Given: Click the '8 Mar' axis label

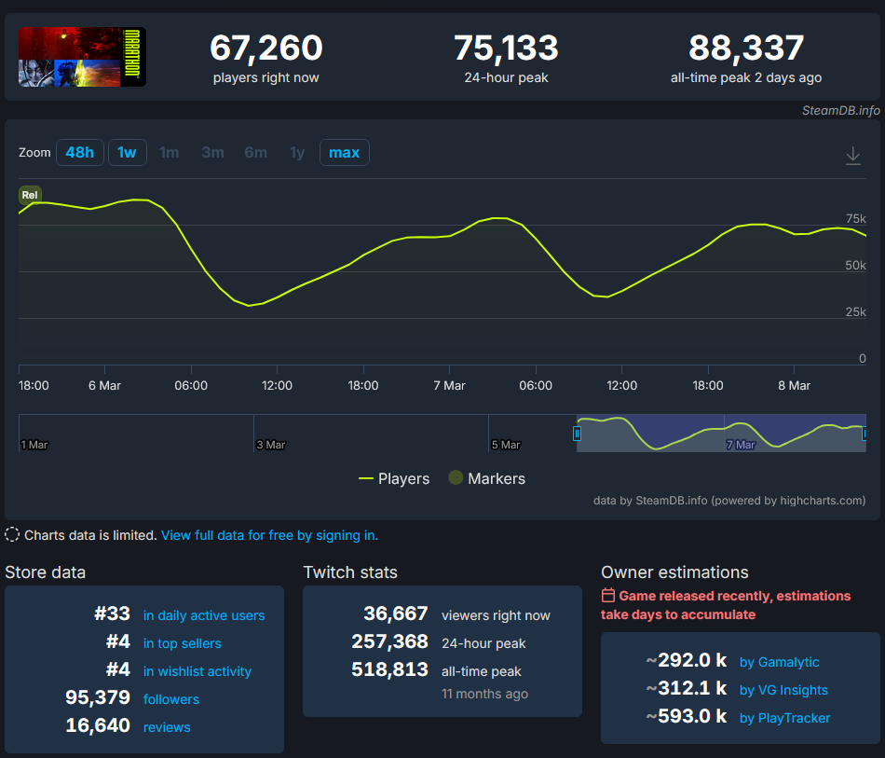Looking at the screenshot, I should tap(794, 385).
